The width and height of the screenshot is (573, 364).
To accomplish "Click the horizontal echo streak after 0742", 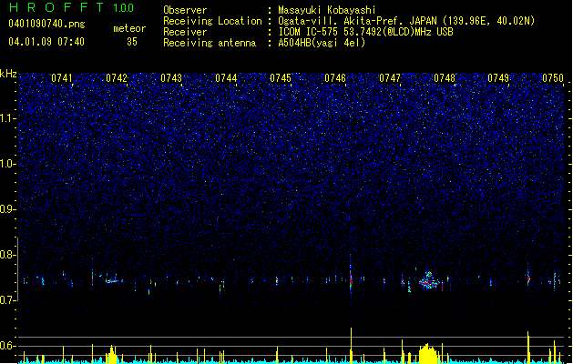I will (x=113, y=281).
